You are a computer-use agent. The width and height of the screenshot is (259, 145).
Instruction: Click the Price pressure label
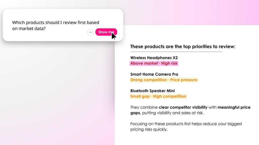coord(184,80)
